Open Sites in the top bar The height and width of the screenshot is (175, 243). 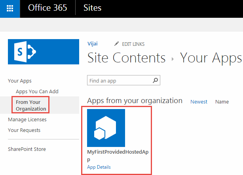(93, 8)
